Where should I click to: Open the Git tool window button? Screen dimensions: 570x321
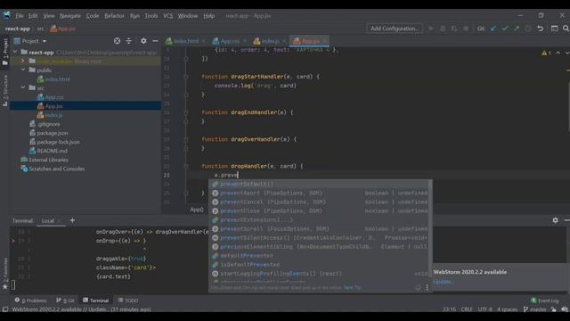pos(65,300)
